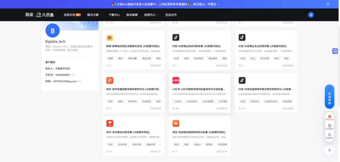Click 领取礼包 gift icon
The height and width of the screenshot is (162, 340).
click(x=329, y=117)
